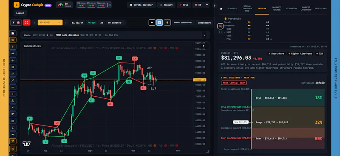Toggle the magnet snap tool
This screenshot has width=340, height=156.
click(13, 141)
